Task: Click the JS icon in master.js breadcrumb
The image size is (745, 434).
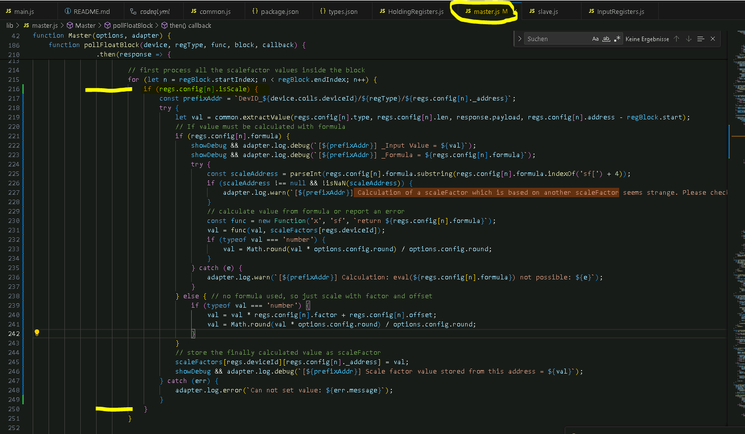Action: tap(26, 25)
